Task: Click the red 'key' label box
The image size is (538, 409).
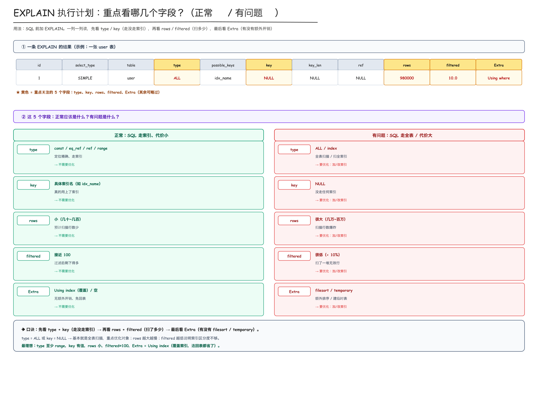Action: click(294, 185)
